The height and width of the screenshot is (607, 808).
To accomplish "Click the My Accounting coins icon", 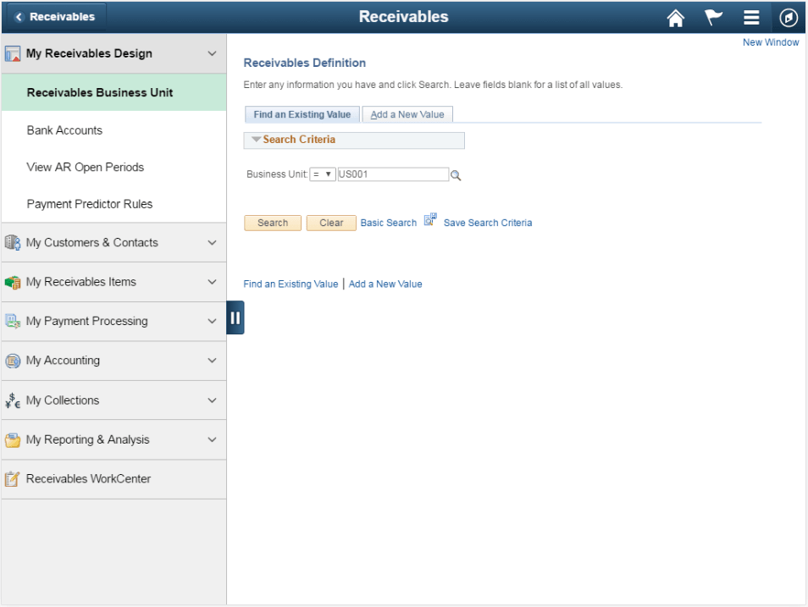I will coord(13,361).
